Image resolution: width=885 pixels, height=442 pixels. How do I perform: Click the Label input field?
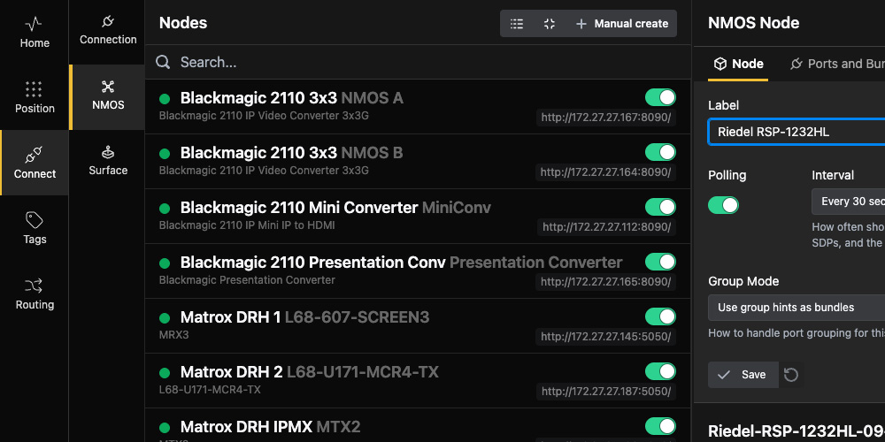(796, 132)
